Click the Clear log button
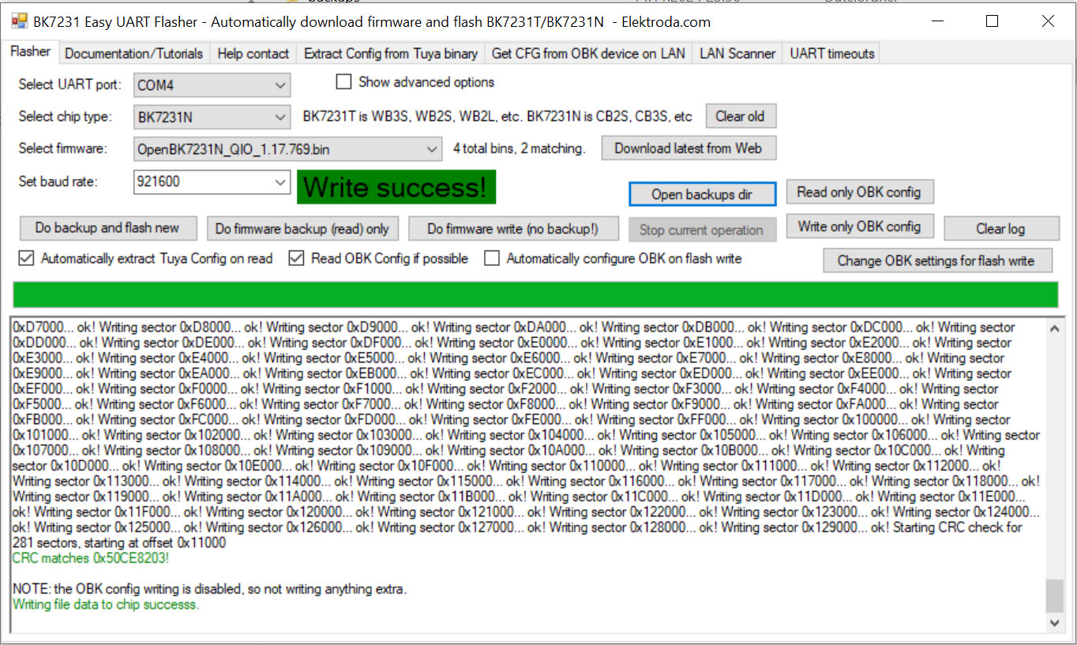This screenshot has height=645, width=1077. (x=1001, y=229)
